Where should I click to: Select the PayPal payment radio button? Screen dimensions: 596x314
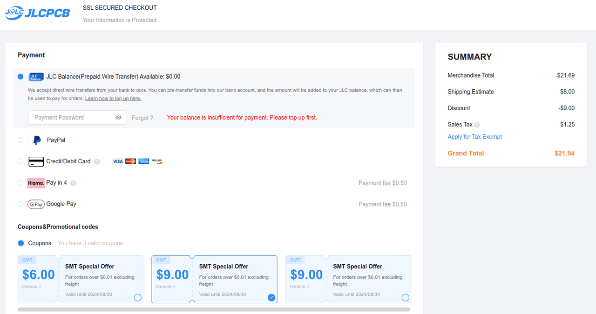pos(20,140)
